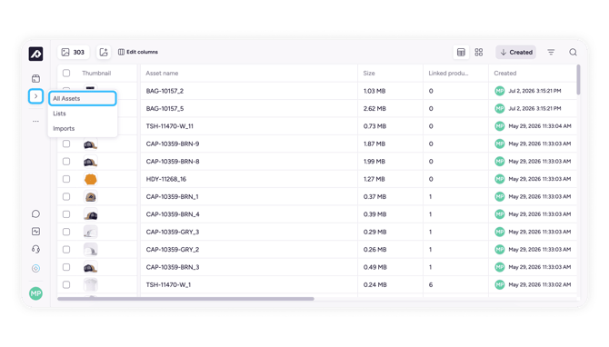Open thumbnail of CAP-10359-GRY_2
The height and width of the screenshot is (347, 609).
(x=91, y=250)
